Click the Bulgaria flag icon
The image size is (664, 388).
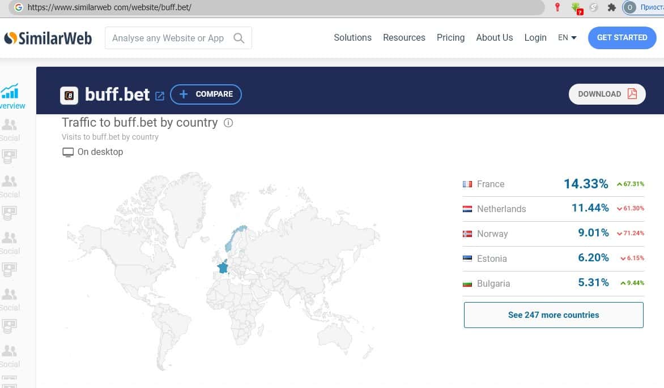[467, 283]
